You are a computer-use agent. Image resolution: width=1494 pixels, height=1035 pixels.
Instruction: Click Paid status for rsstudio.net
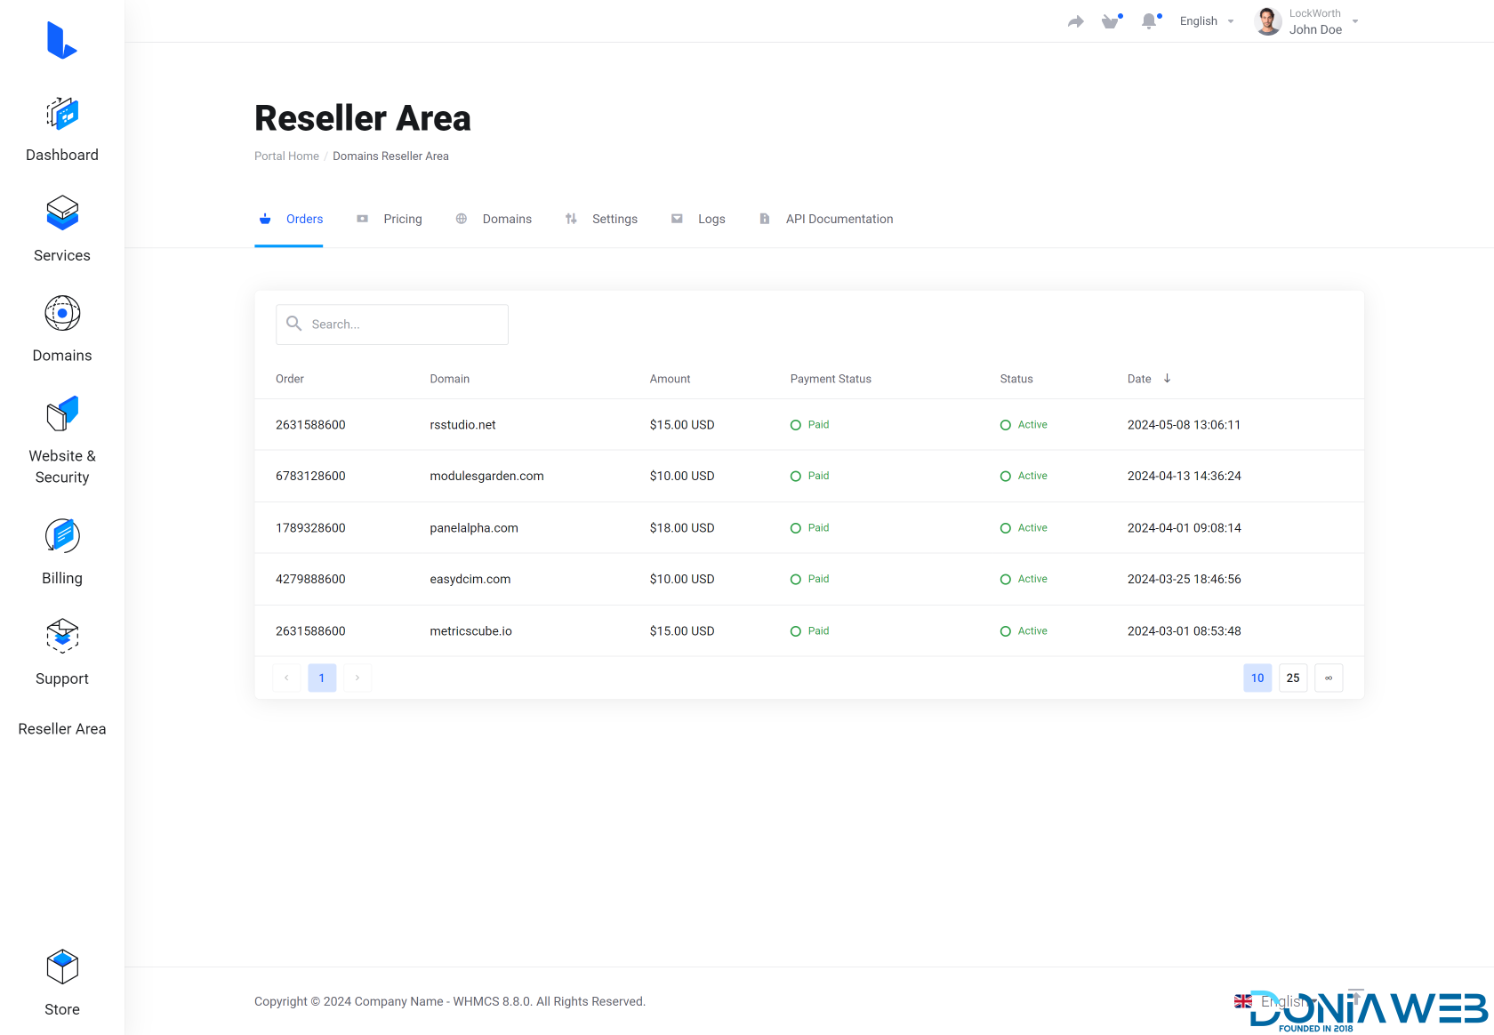coord(810,425)
